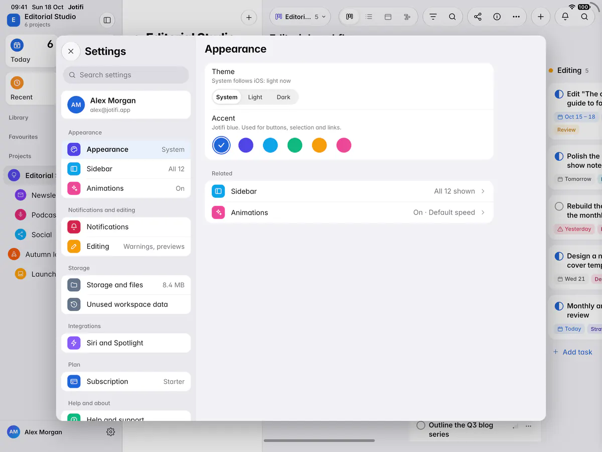Click related Animations pink sparkle icon

[x=218, y=212]
